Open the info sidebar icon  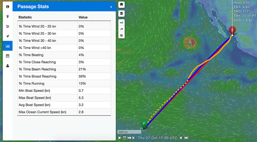tap(7, 6)
